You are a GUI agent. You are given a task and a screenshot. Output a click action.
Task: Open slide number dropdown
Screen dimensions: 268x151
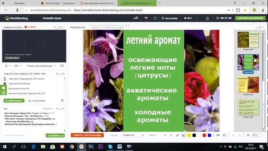(133, 135)
